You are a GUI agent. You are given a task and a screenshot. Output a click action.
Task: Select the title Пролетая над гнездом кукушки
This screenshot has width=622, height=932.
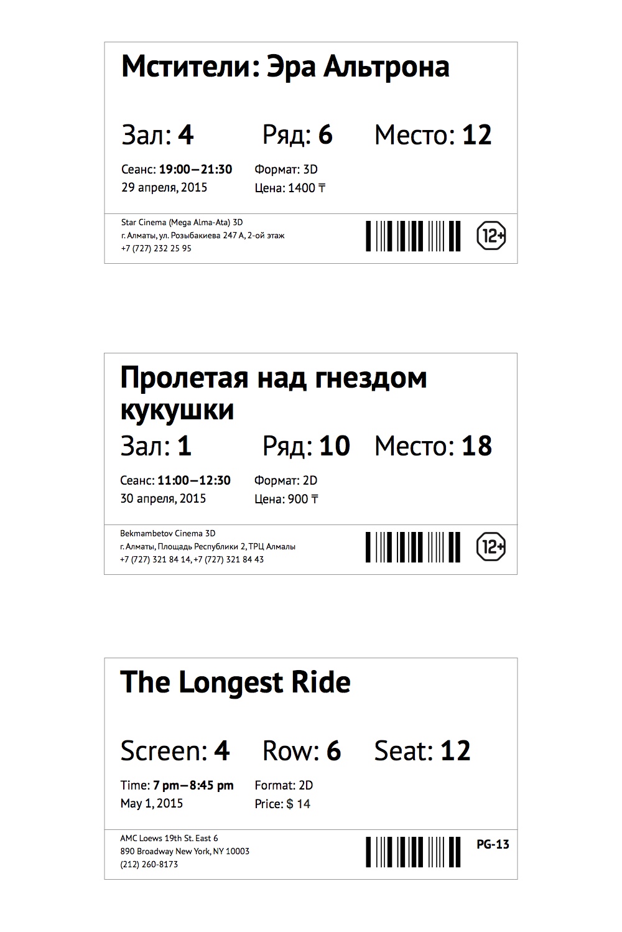[273, 393]
